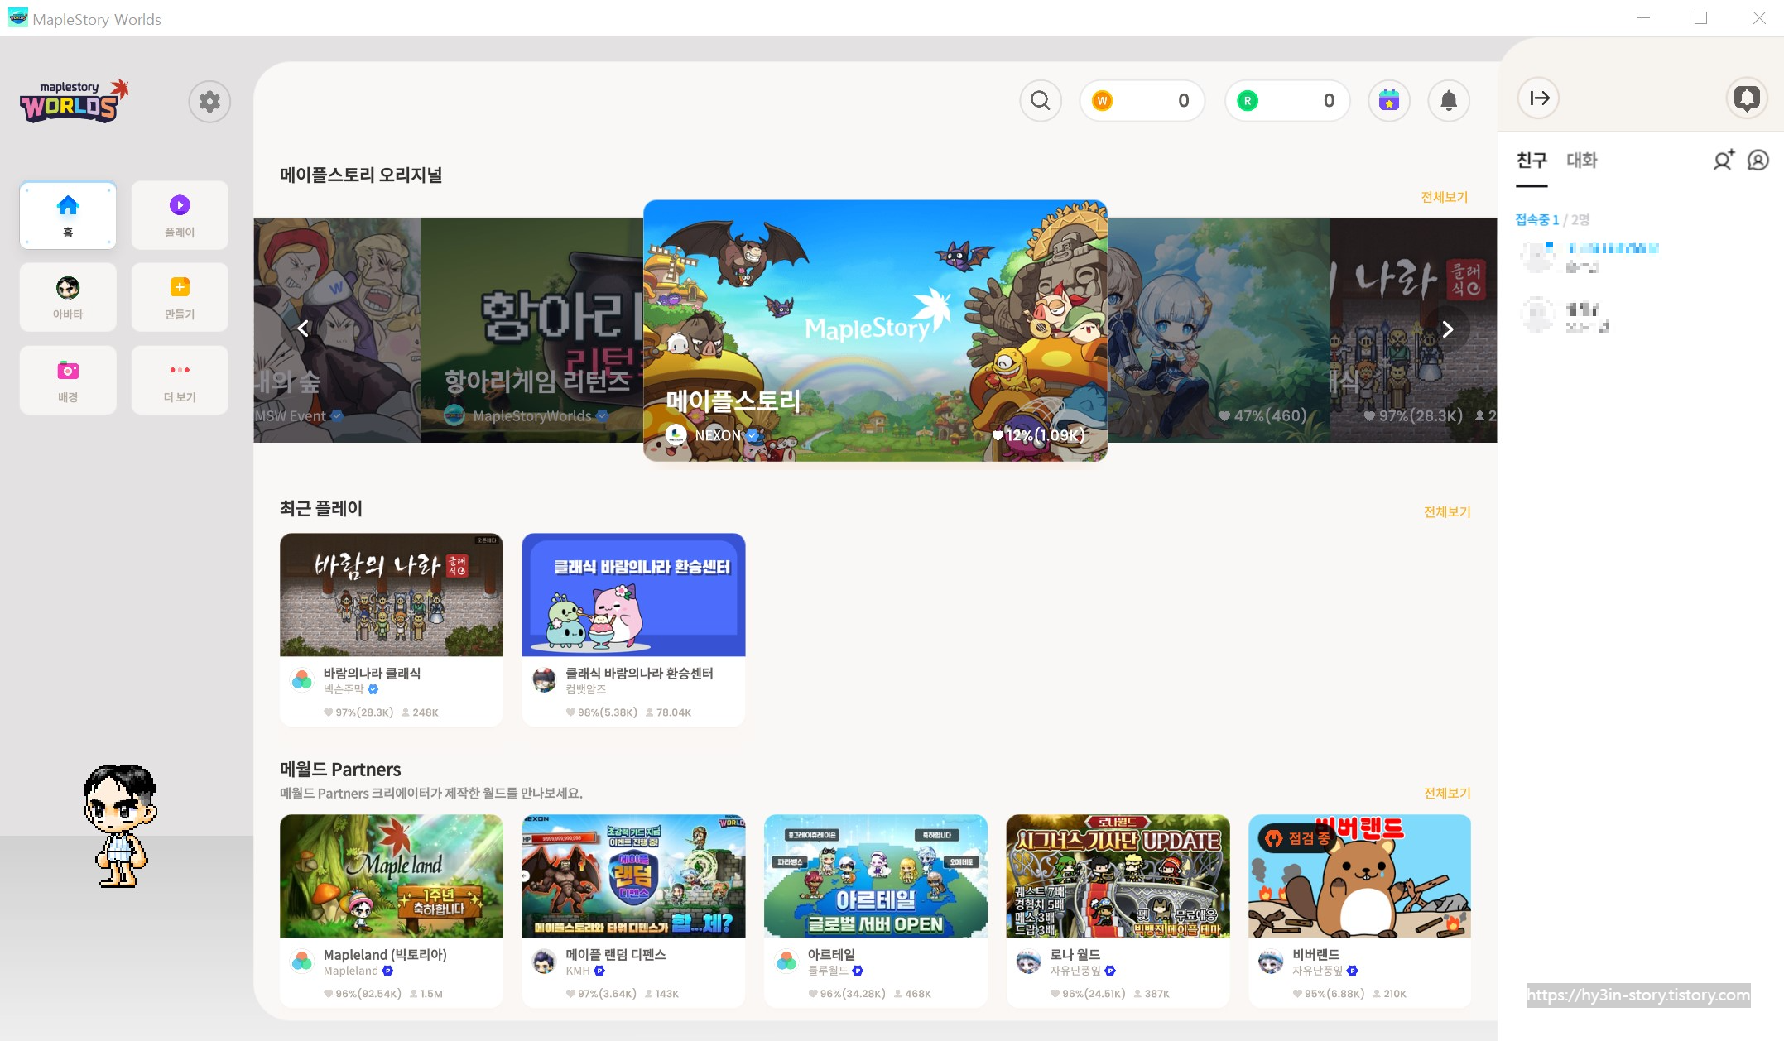Viewport: 1784px width, 1041px height.
Task: Show previous carousel banner with left arrow
Action: (303, 329)
